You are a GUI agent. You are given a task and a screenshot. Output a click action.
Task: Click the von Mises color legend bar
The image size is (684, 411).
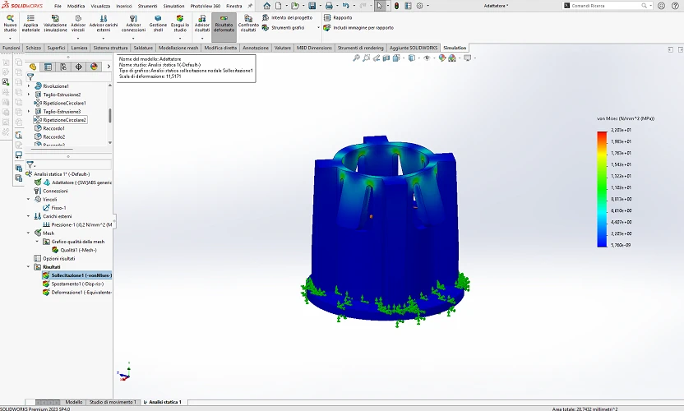602,189
